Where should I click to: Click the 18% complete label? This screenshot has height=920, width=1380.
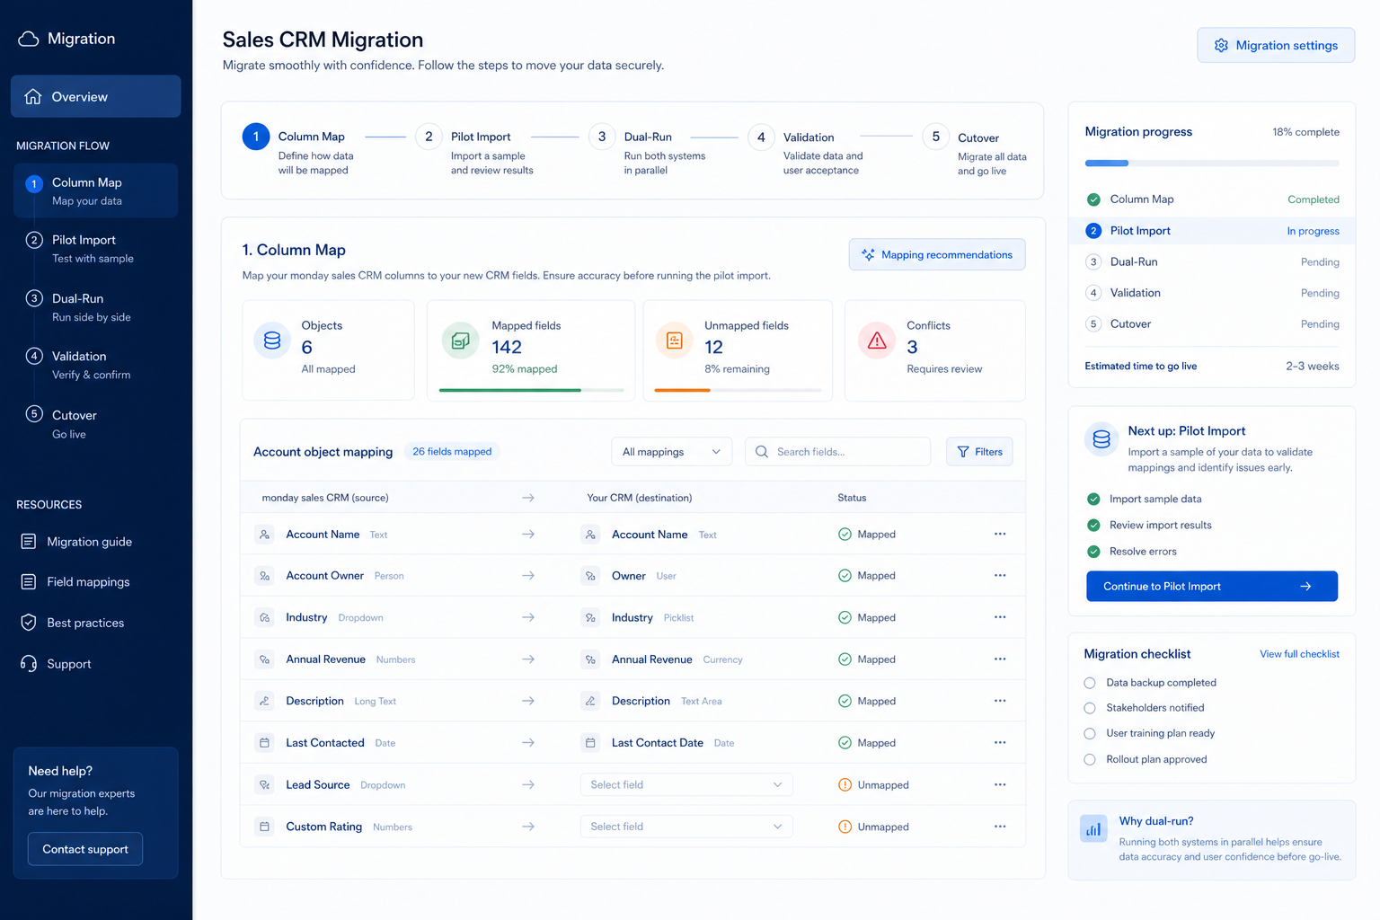click(x=1305, y=132)
